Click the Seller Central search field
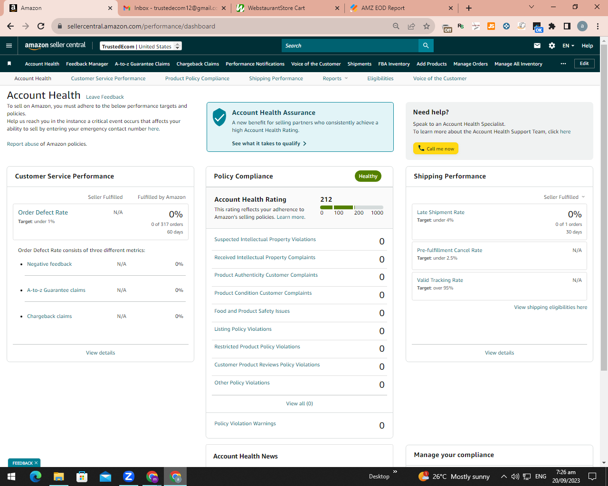This screenshot has width=608, height=486. coord(350,46)
